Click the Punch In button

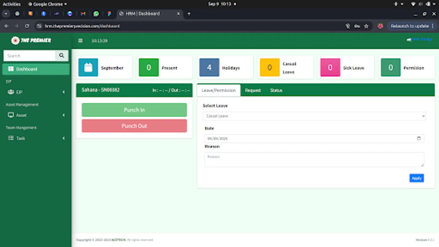coord(134,110)
